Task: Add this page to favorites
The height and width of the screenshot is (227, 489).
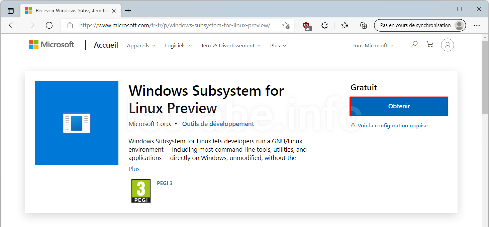Action: pos(286,25)
